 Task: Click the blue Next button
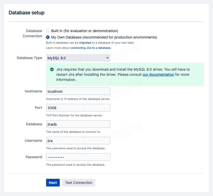pos(53,183)
